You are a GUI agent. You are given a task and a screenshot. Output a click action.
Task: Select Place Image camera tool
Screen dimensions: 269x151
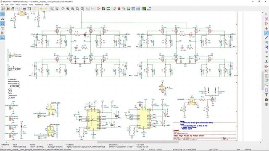click(266, 99)
